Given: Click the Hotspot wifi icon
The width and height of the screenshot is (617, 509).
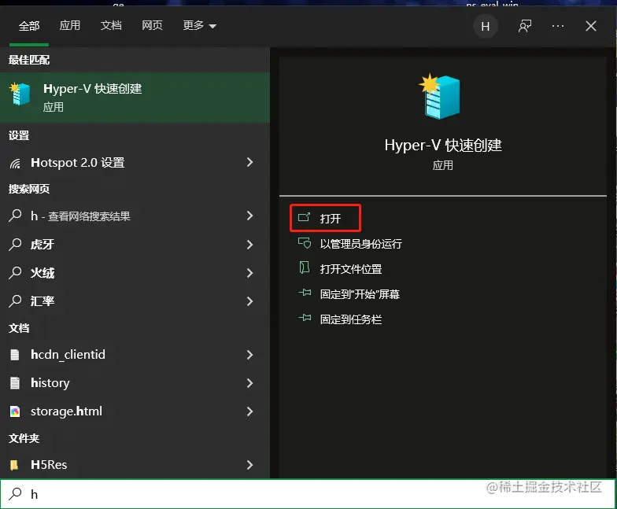Looking at the screenshot, I should [15, 163].
